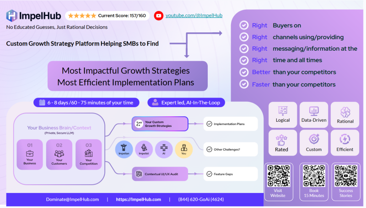Click the red YouTube play icon

159,16
